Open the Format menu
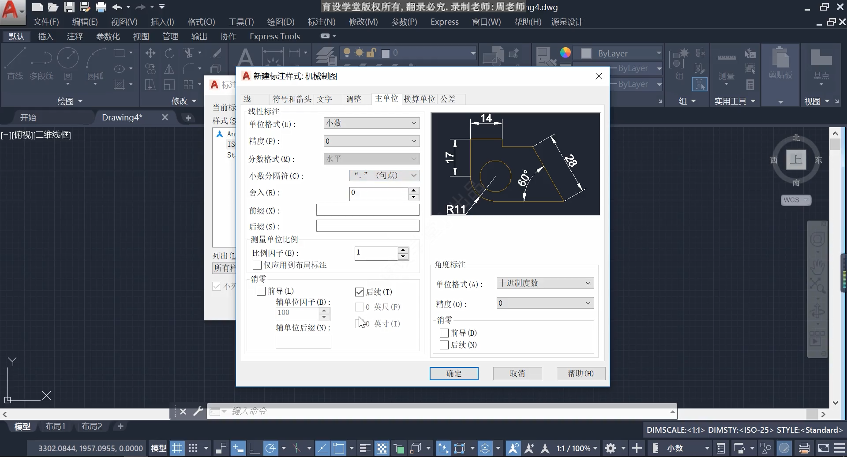Viewport: 847px width, 457px height. pyautogui.click(x=201, y=22)
